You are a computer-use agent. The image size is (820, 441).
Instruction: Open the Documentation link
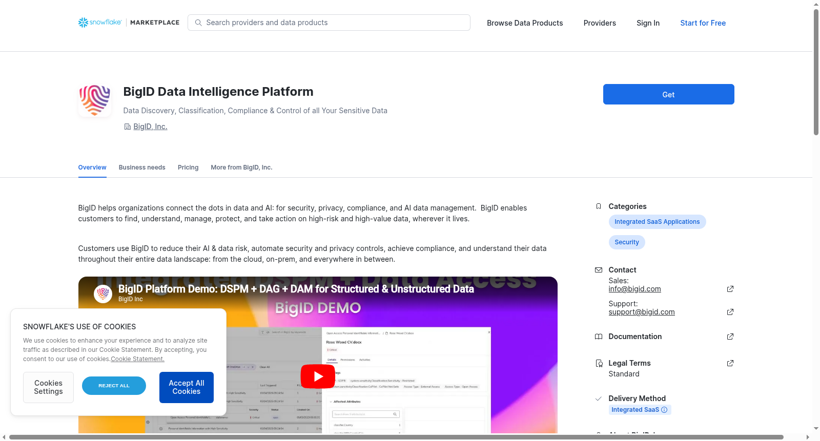click(x=635, y=337)
